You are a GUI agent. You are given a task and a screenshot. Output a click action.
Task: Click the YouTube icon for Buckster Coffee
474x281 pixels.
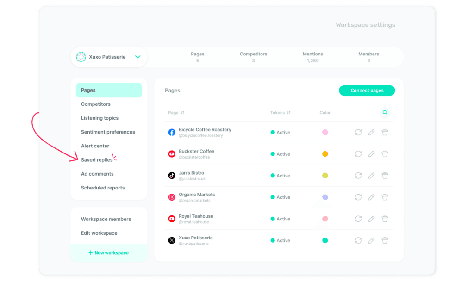172,154
